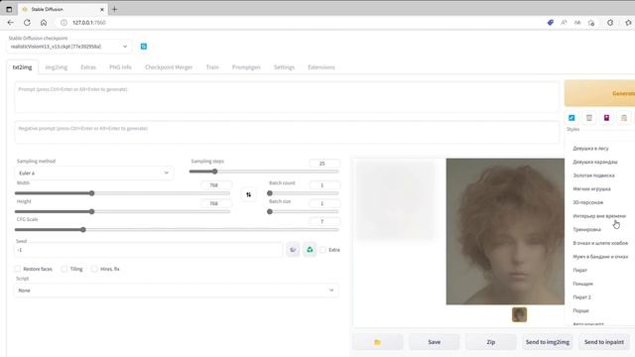The image size is (635, 357).
Task: Open the Train tab
Action: 212,67
